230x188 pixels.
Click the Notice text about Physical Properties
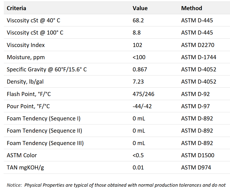pyautogui.click(x=116, y=185)
